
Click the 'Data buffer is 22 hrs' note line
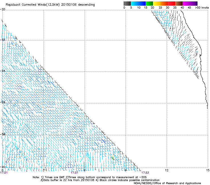coord(100,180)
